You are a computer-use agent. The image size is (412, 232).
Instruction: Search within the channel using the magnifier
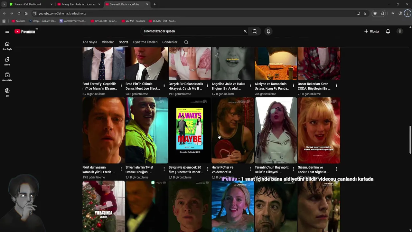[x=186, y=42]
